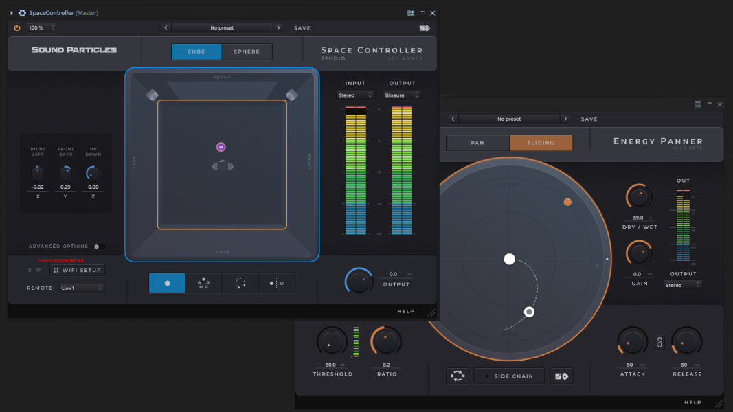Viewport: 733px width, 412px height.
Task: Click the purple M source marker
Action: [221, 147]
